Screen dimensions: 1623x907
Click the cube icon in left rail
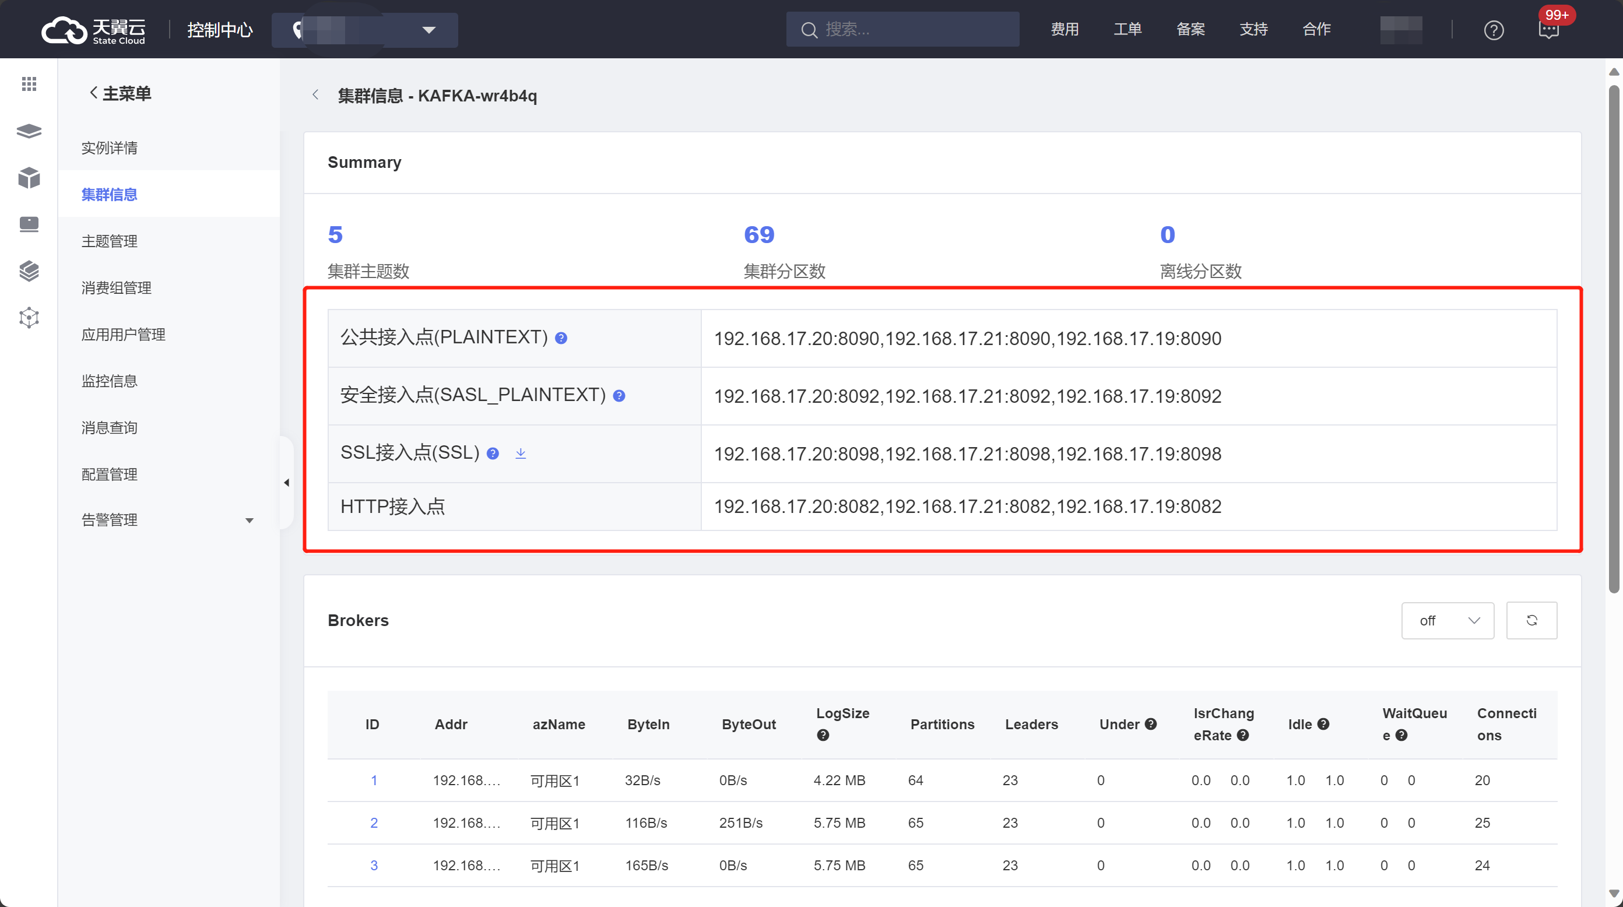[x=29, y=178]
